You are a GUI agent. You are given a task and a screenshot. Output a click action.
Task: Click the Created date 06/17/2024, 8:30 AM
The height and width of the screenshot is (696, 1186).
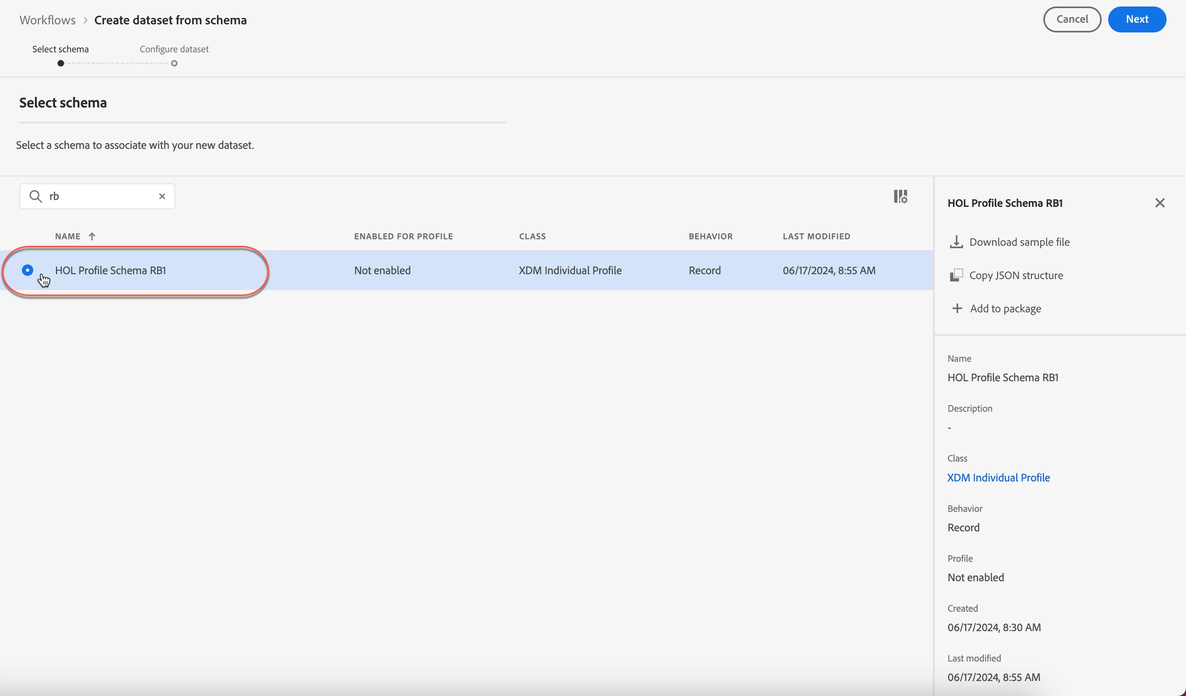[994, 627]
